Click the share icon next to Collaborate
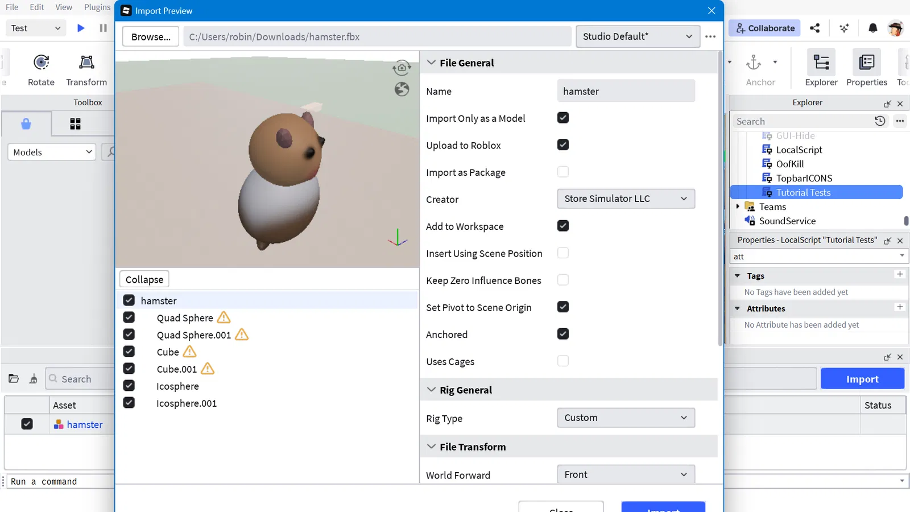Screen dimensions: 910x512 point(815,28)
